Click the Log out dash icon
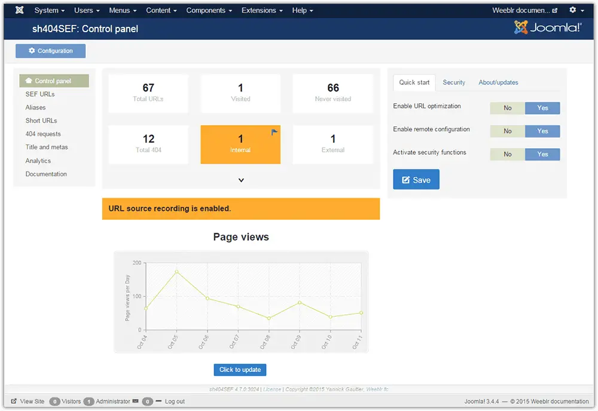Screen dimensions: 598x411 click(x=158, y=401)
